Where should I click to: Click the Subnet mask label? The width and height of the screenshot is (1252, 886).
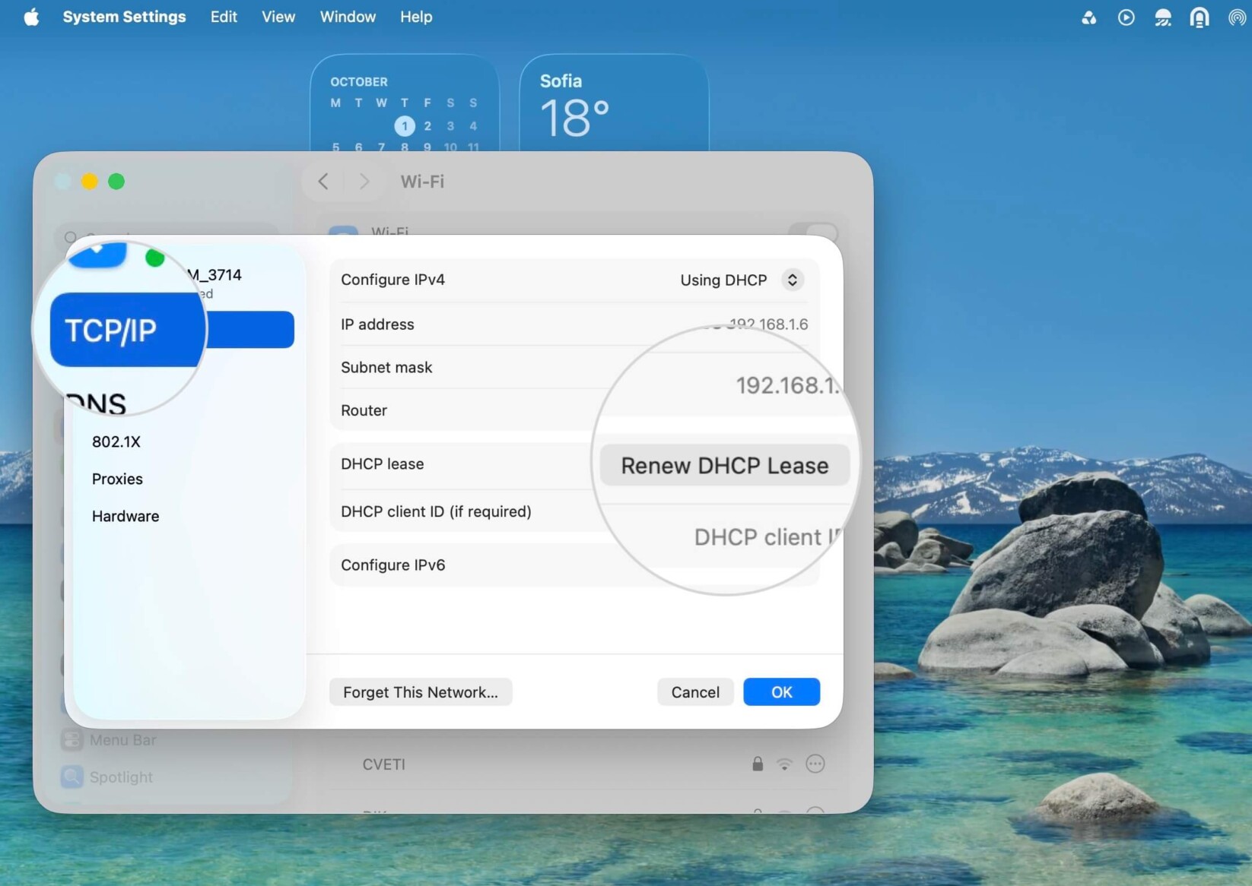pyautogui.click(x=386, y=367)
